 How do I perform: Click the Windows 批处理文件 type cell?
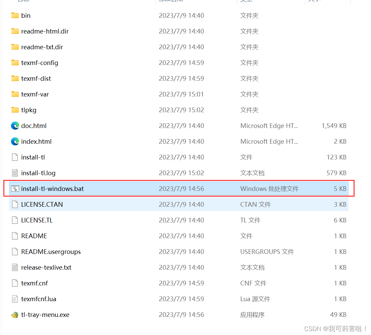tap(269, 189)
